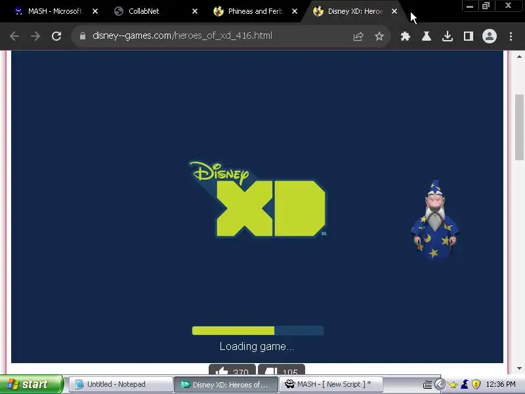Click the Disney XD logo
The height and width of the screenshot is (394, 525).
[258, 199]
